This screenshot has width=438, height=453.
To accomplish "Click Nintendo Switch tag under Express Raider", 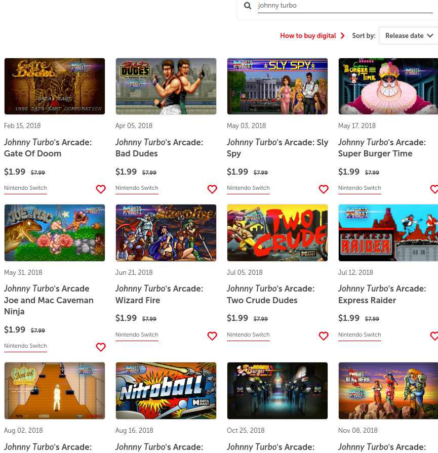I will click(360, 335).
